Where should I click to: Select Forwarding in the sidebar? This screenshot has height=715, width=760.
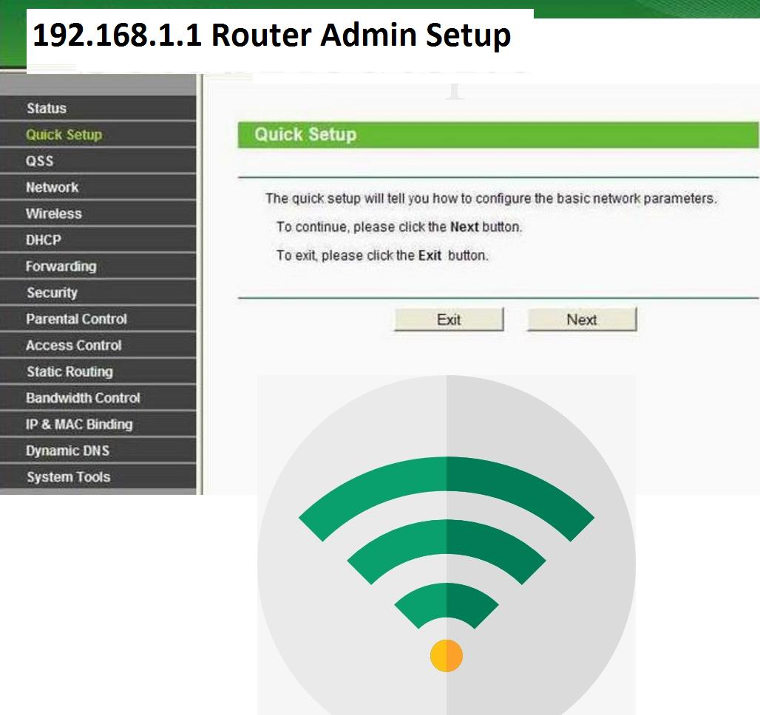[x=98, y=266]
